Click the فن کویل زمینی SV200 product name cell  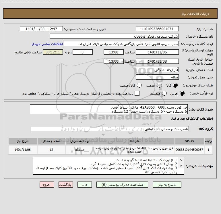[x=134, y=150]
